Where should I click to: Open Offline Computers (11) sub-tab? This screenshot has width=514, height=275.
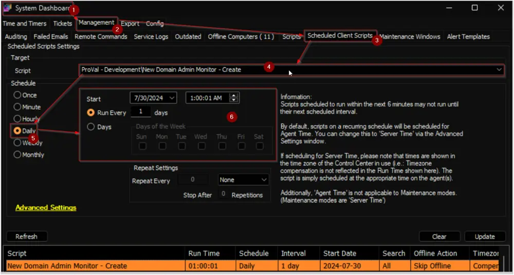click(241, 36)
